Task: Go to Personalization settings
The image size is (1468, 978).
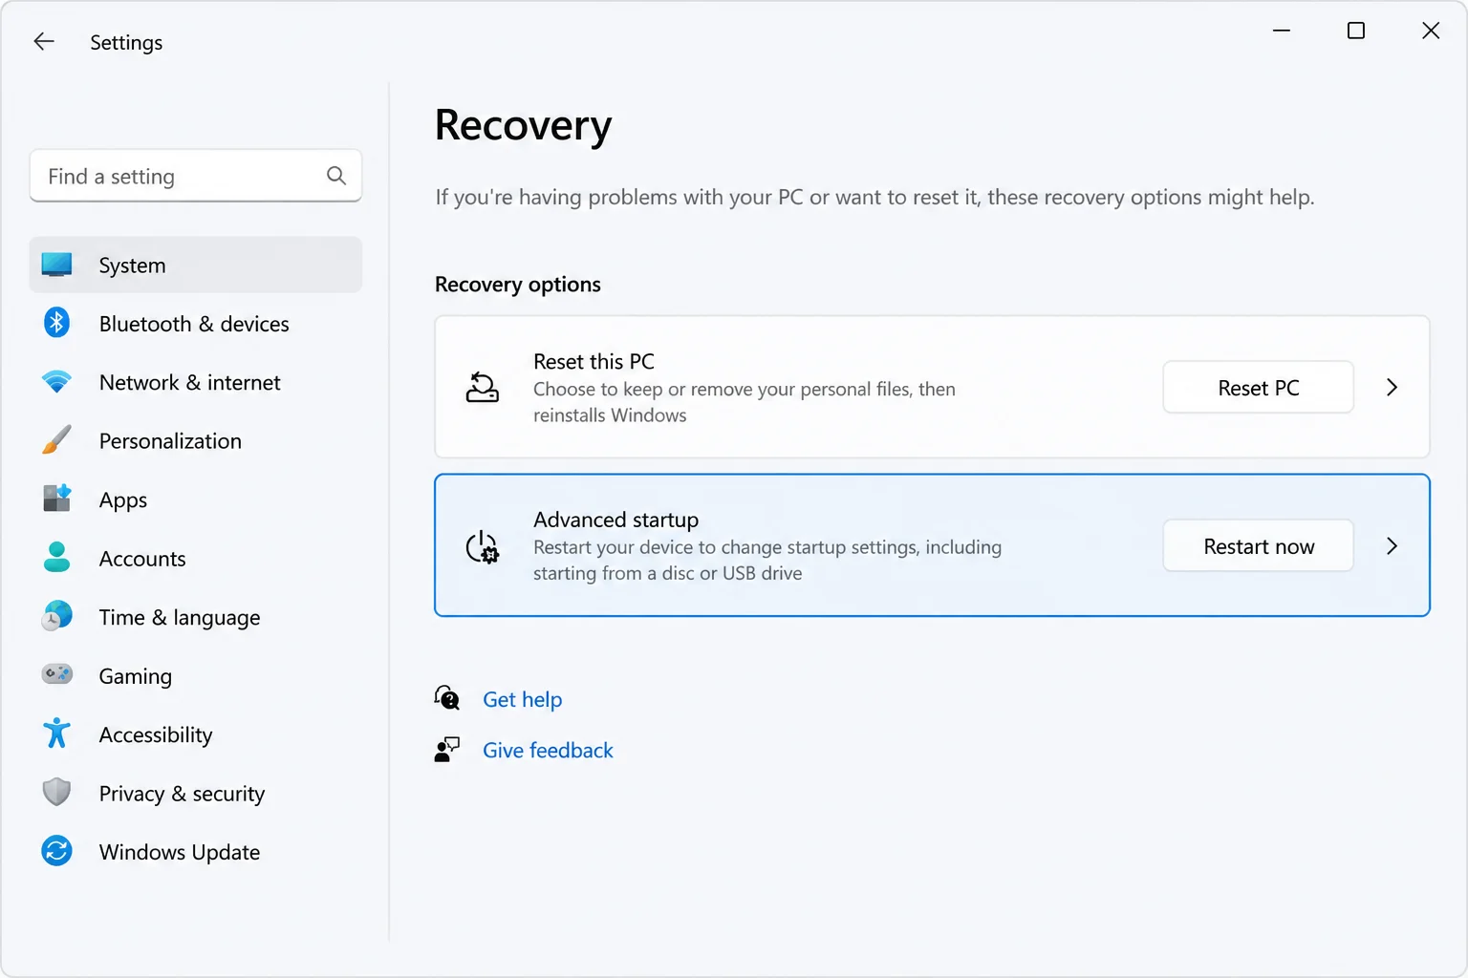Action: [196, 440]
